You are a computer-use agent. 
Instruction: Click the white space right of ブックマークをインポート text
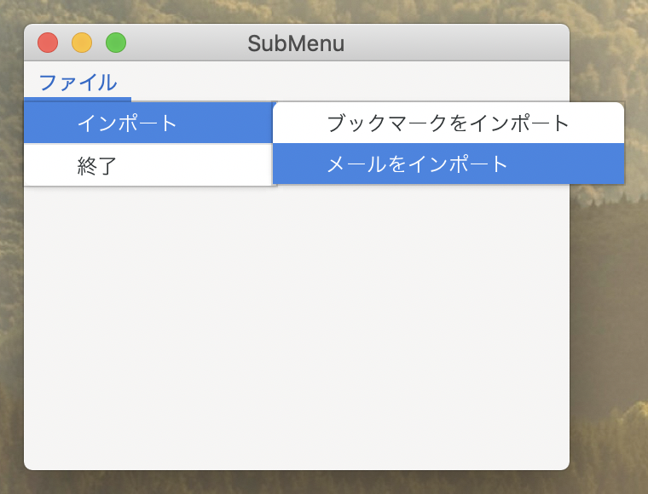596,123
